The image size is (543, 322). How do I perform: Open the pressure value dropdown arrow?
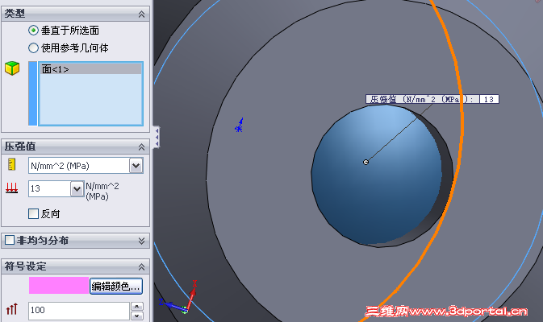click(x=77, y=189)
